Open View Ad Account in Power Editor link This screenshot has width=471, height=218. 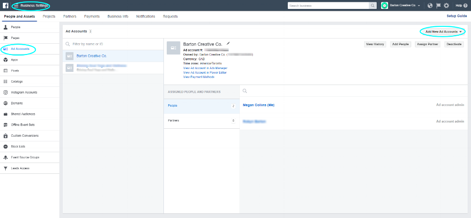click(204, 72)
